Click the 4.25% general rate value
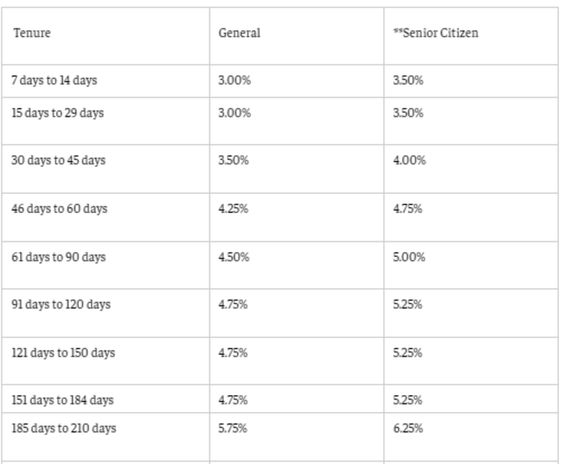570x464 pixels. [x=233, y=209]
